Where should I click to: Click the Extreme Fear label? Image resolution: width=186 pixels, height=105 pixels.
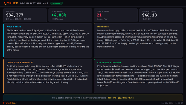click(102, 19)
